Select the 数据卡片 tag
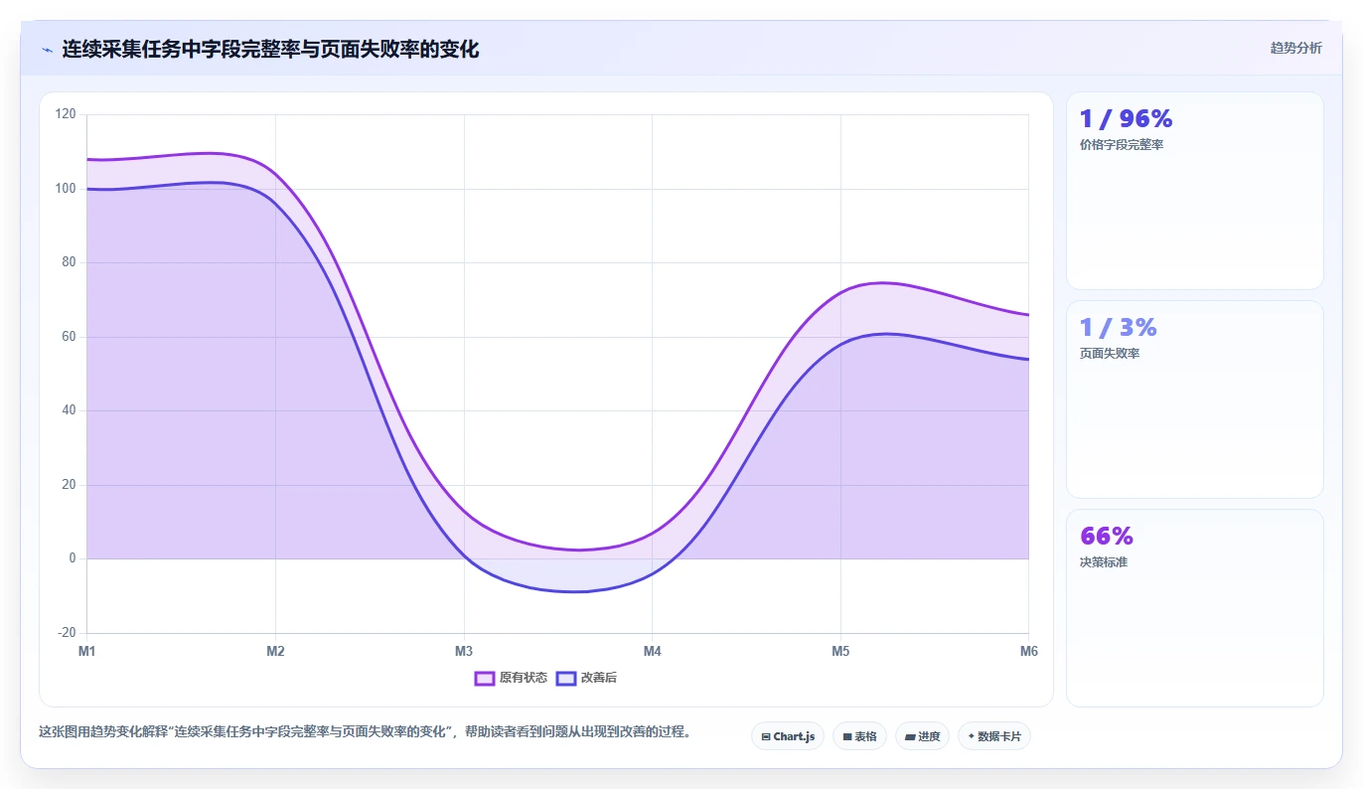This screenshot has height=789, width=1363. click(994, 736)
